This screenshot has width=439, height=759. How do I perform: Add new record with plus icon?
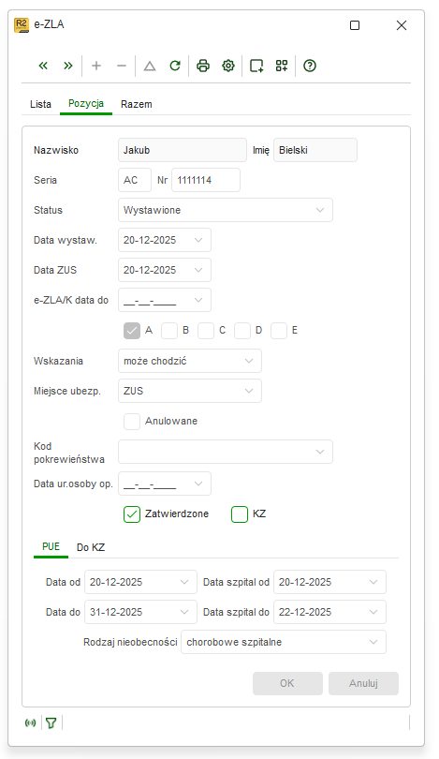pos(96,66)
